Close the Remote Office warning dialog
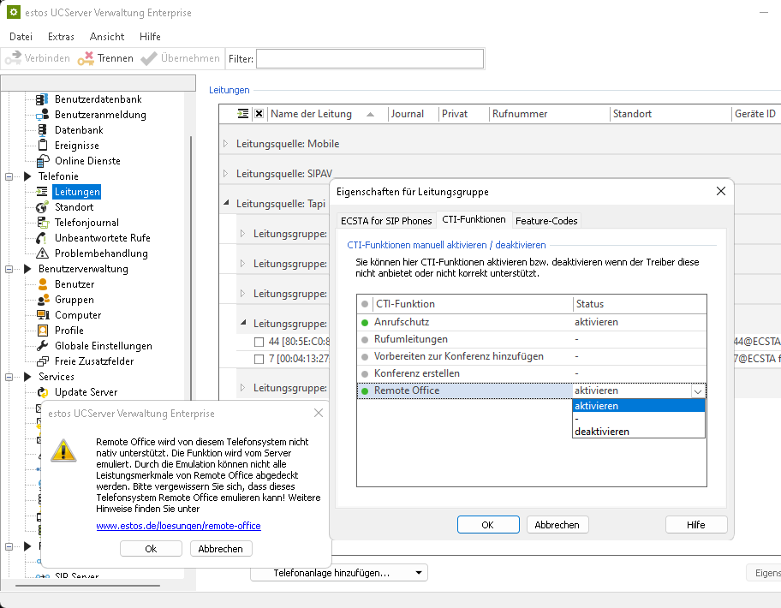 pyautogui.click(x=319, y=414)
